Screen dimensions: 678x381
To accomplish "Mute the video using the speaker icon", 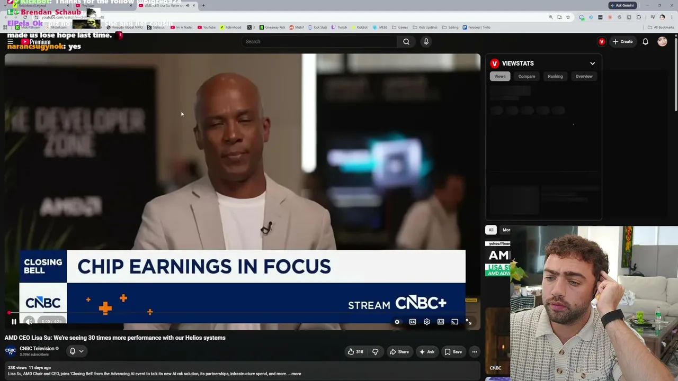I will [x=29, y=322].
